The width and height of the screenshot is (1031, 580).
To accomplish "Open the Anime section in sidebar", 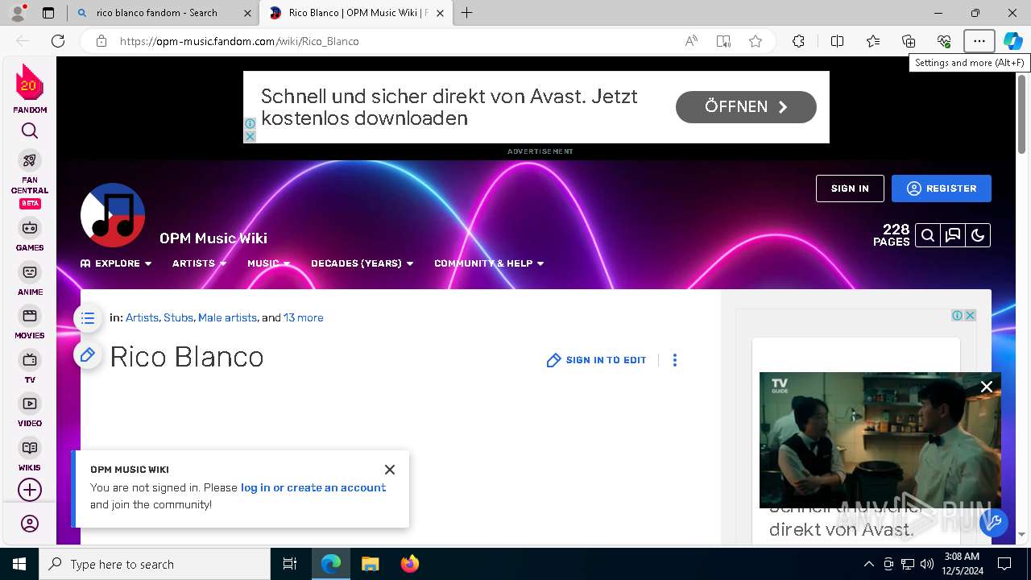I will [x=30, y=280].
